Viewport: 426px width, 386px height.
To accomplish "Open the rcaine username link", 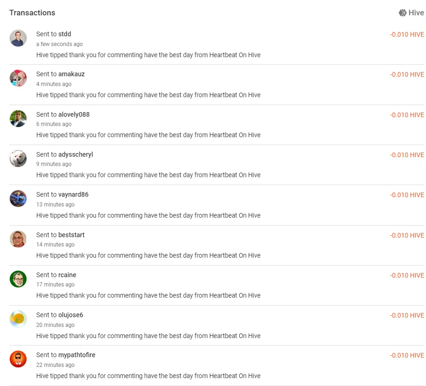I will [68, 275].
